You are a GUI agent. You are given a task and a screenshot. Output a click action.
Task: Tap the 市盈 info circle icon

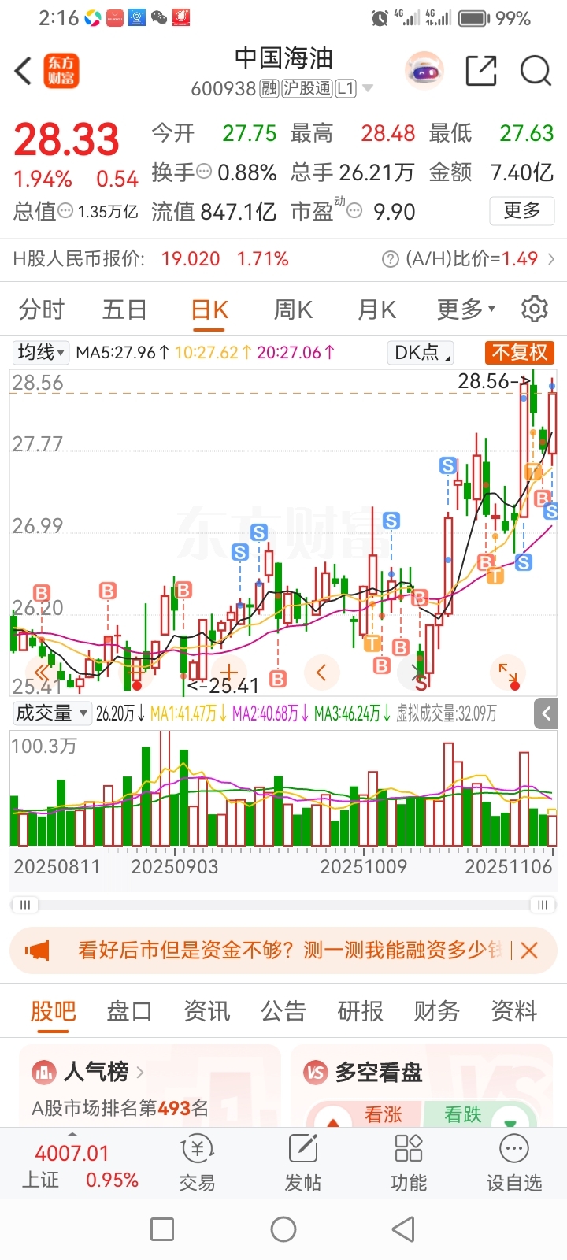point(355,210)
